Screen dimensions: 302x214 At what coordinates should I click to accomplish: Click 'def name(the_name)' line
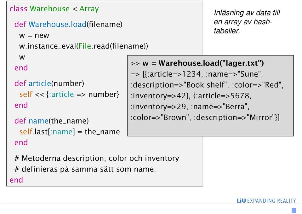click(51, 121)
